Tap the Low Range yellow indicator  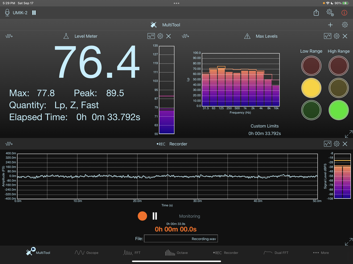coord(311,88)
